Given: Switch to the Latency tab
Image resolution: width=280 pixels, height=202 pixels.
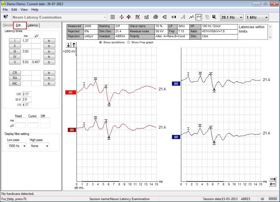Looking at the screenshot, I should pos(33,25).
